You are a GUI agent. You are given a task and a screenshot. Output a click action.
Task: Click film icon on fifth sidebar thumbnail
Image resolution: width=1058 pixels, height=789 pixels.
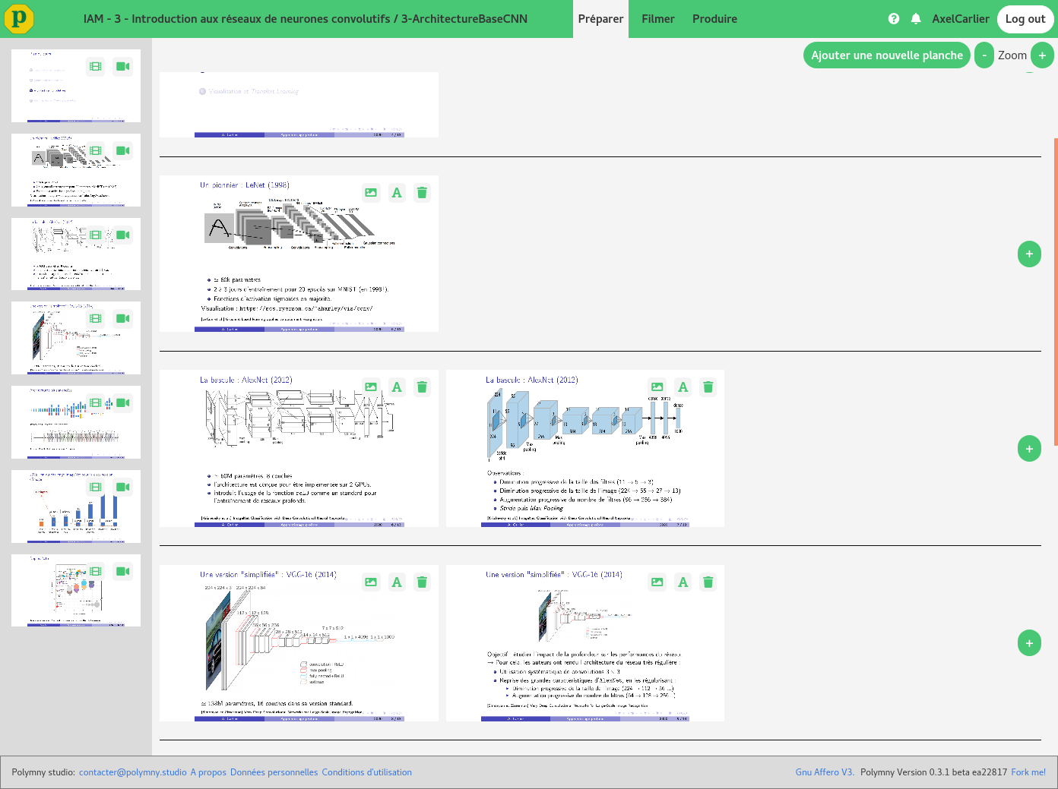click(x=96, y=403)
